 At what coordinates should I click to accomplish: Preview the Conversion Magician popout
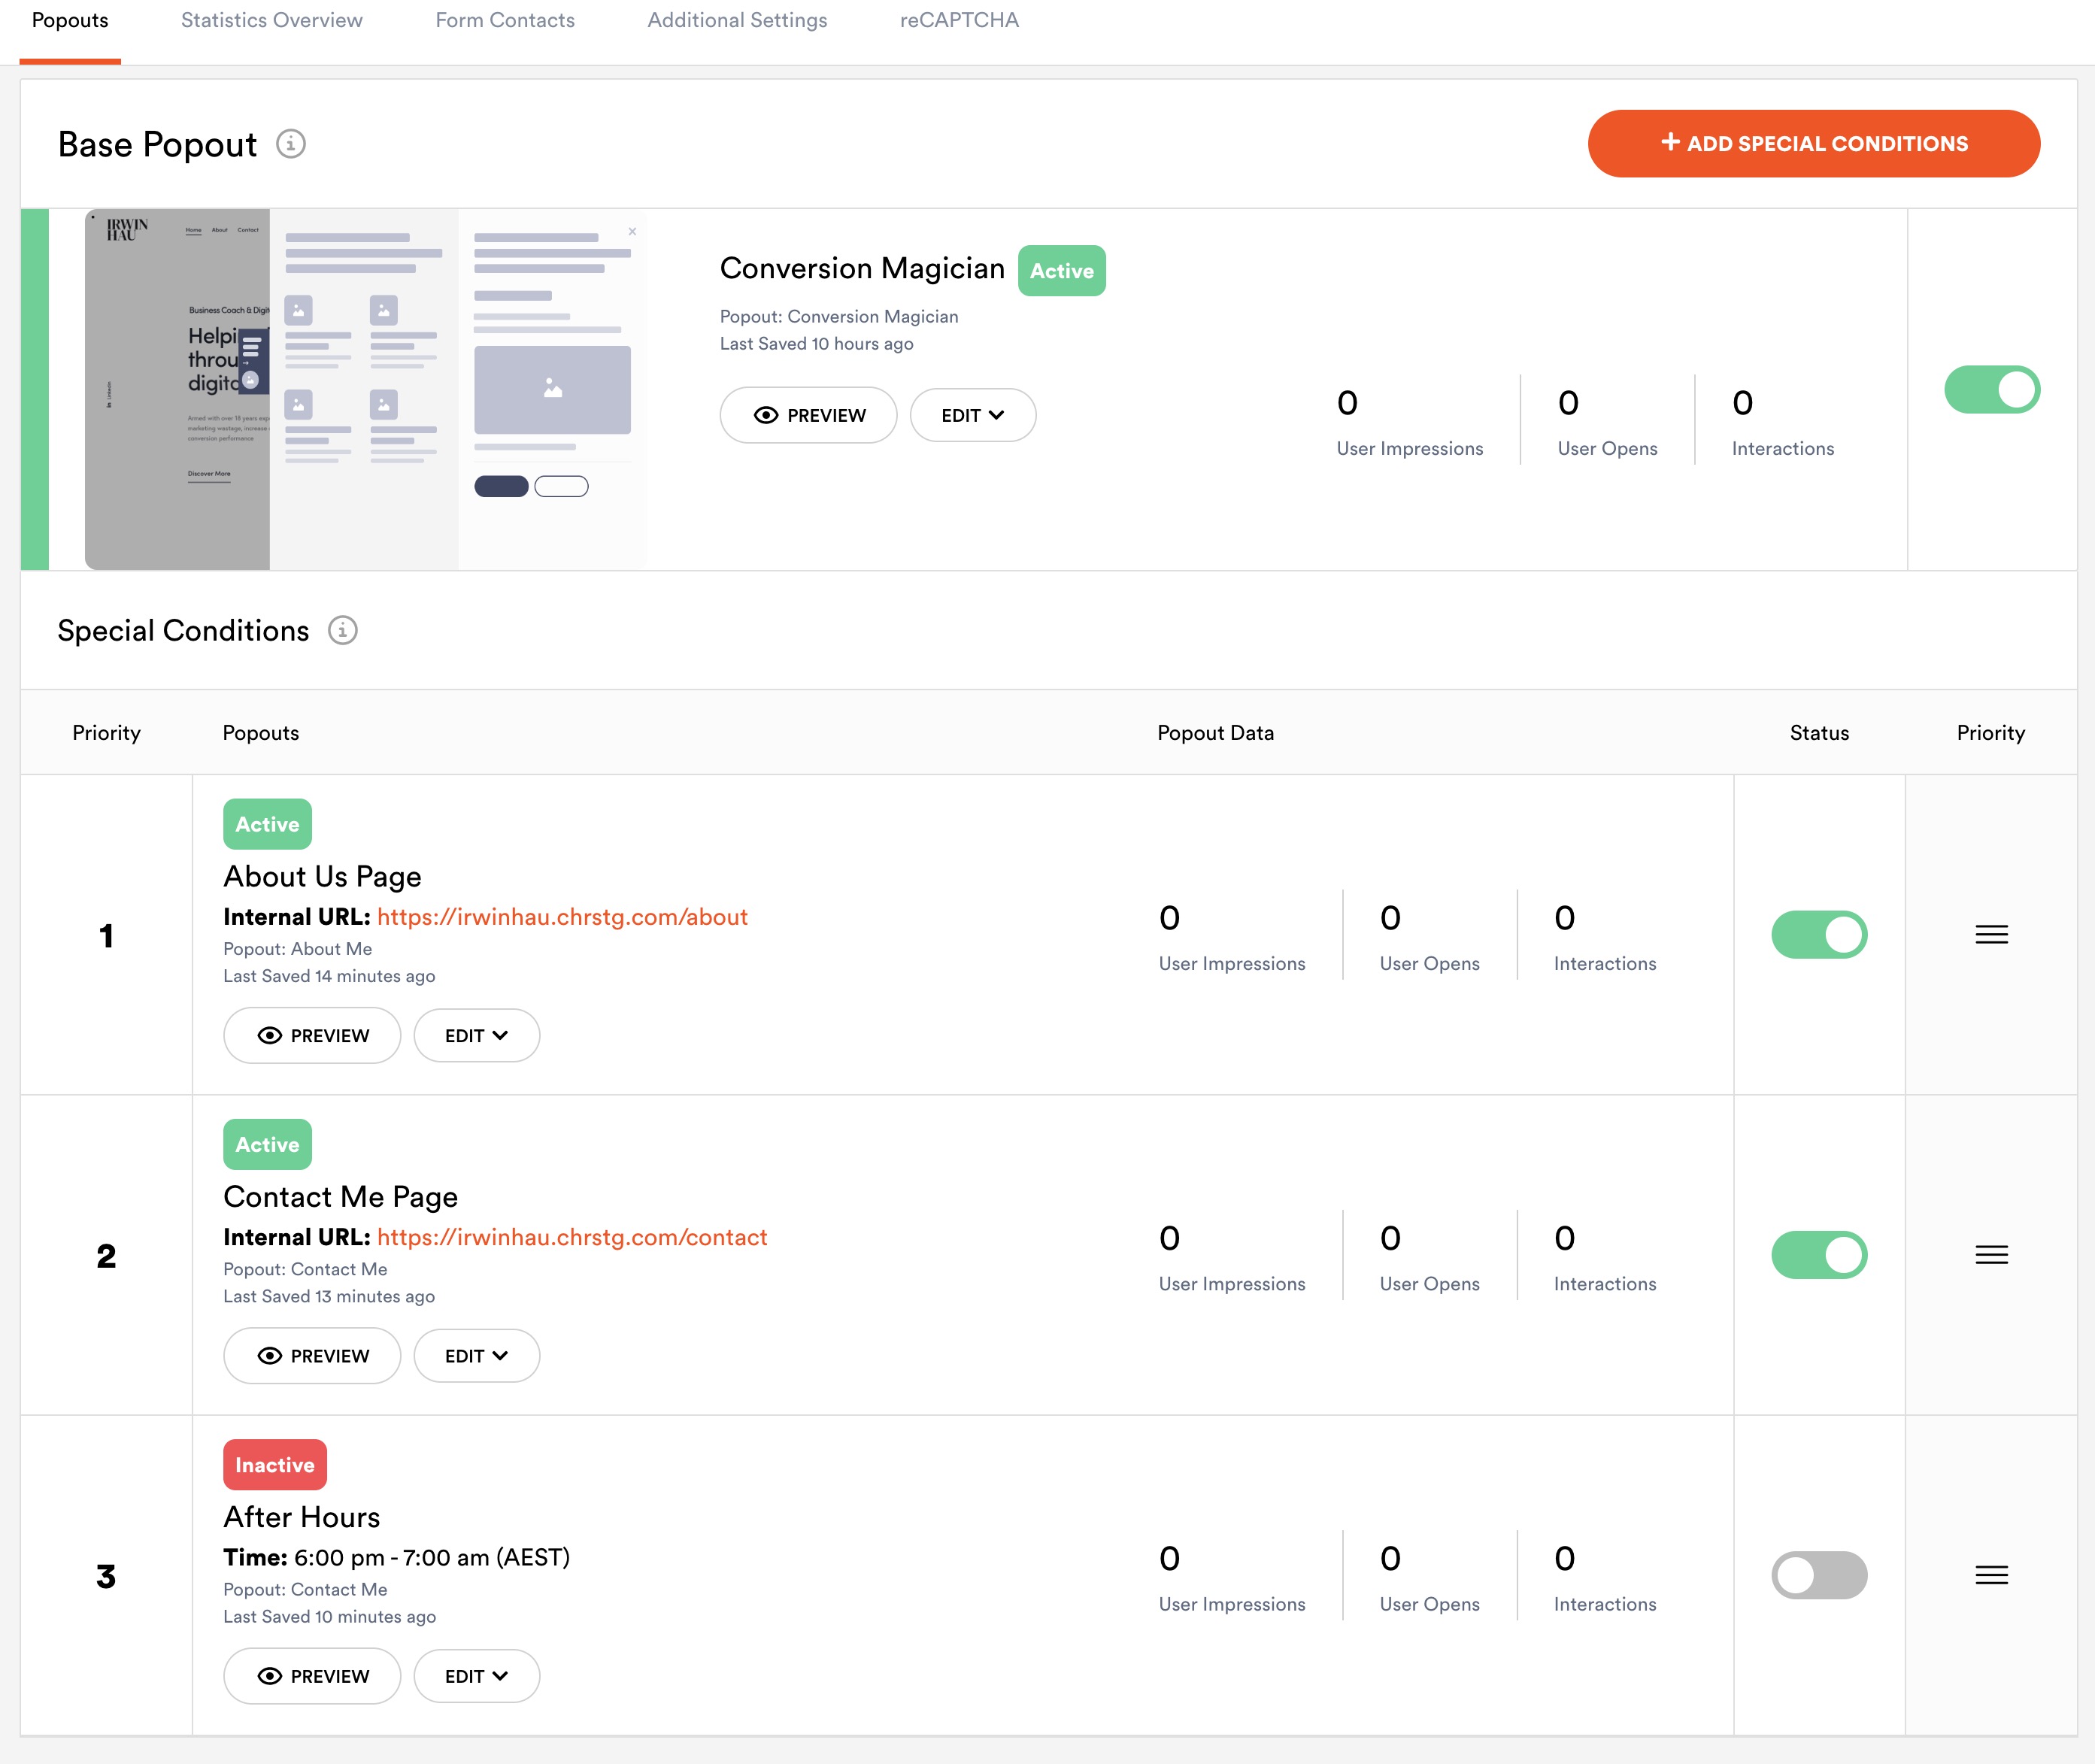pyautogui.click(x=808, y=415)
